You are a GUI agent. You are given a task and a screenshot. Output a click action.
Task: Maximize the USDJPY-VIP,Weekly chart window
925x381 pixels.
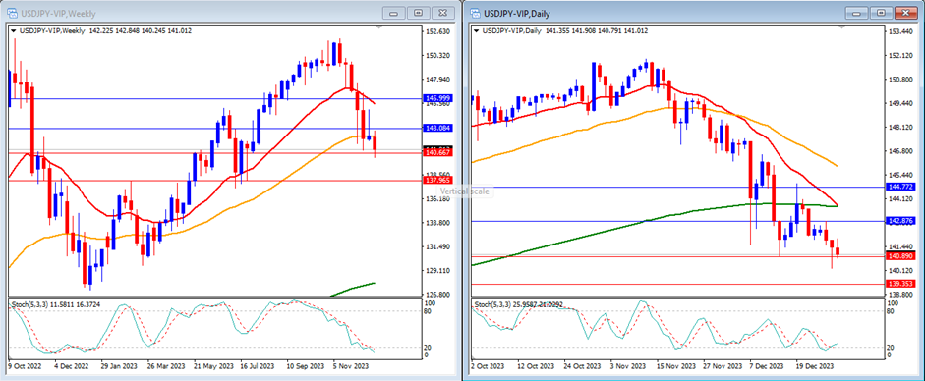coord(418,13)
